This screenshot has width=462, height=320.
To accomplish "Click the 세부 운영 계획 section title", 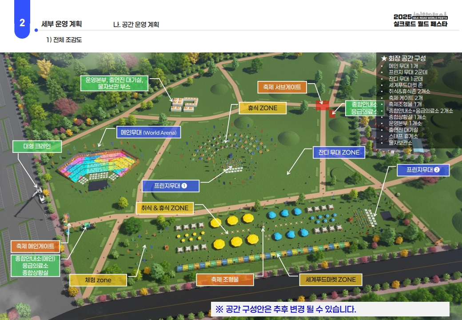I will click(61, 24).
